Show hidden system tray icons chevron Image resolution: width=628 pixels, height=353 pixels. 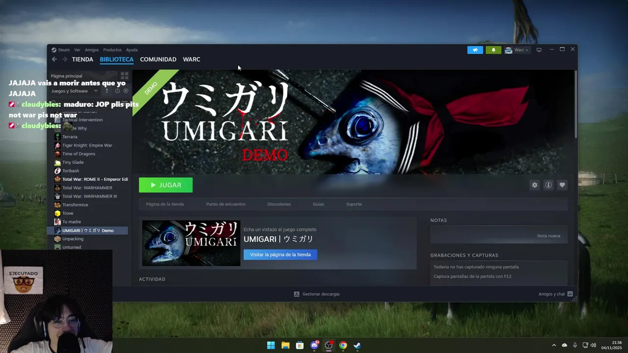coord(554,345)
